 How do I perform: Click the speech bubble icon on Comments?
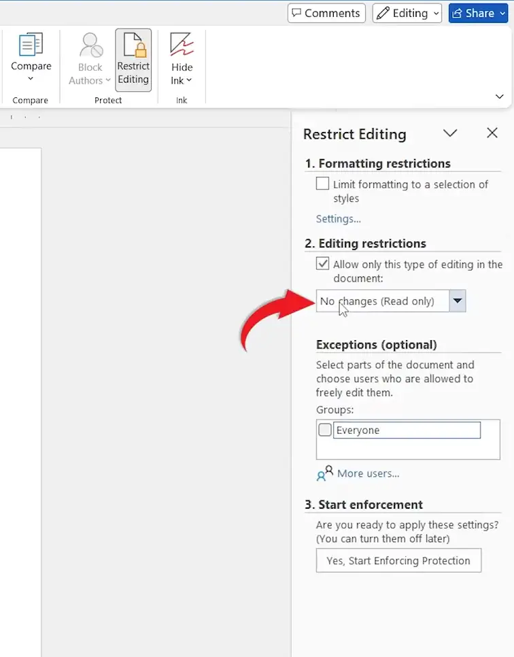(296, 12)
